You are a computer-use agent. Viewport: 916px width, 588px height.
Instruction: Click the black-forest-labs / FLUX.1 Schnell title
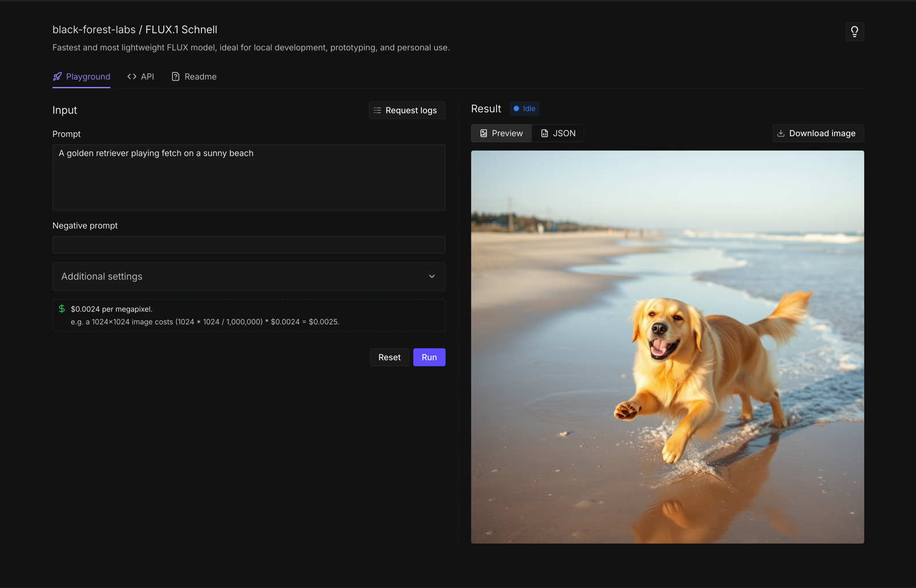point(135,30)
